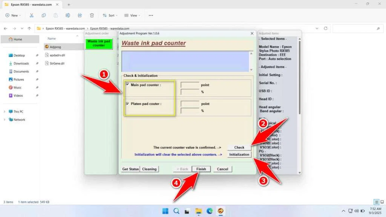
Task: Open the Pictures folder in the sidebar
Action: pyautogui.click(x=18, y=79)
